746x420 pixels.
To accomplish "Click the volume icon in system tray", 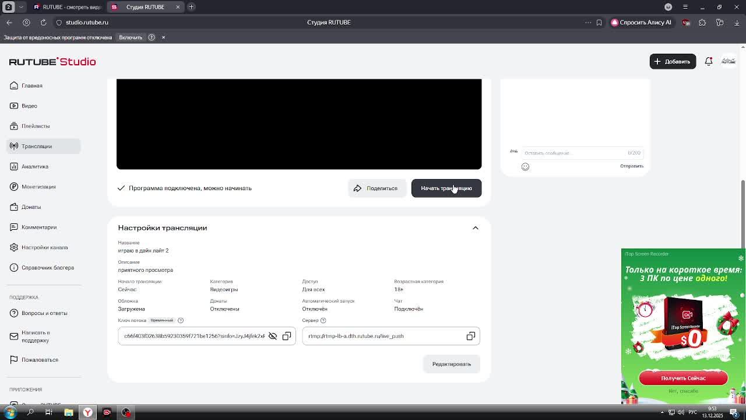I will coord(681,412).
